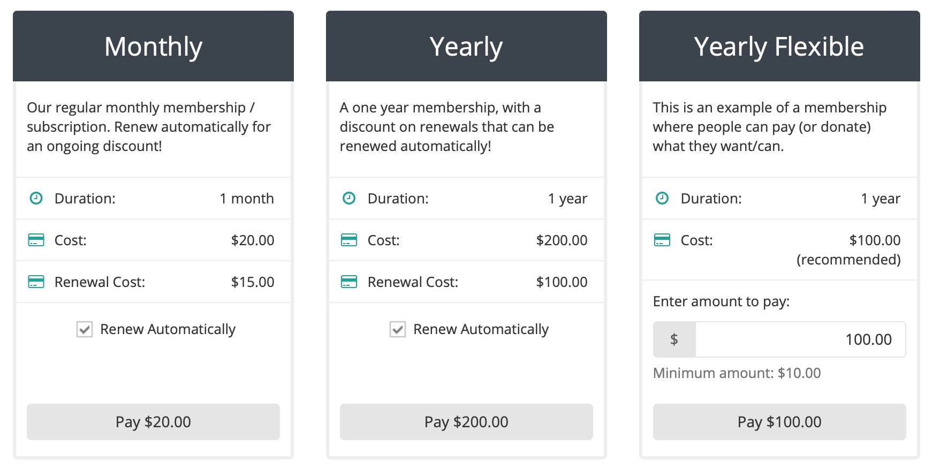Click the Monthly plan's Renew Automatically label

tap(168, 329)
